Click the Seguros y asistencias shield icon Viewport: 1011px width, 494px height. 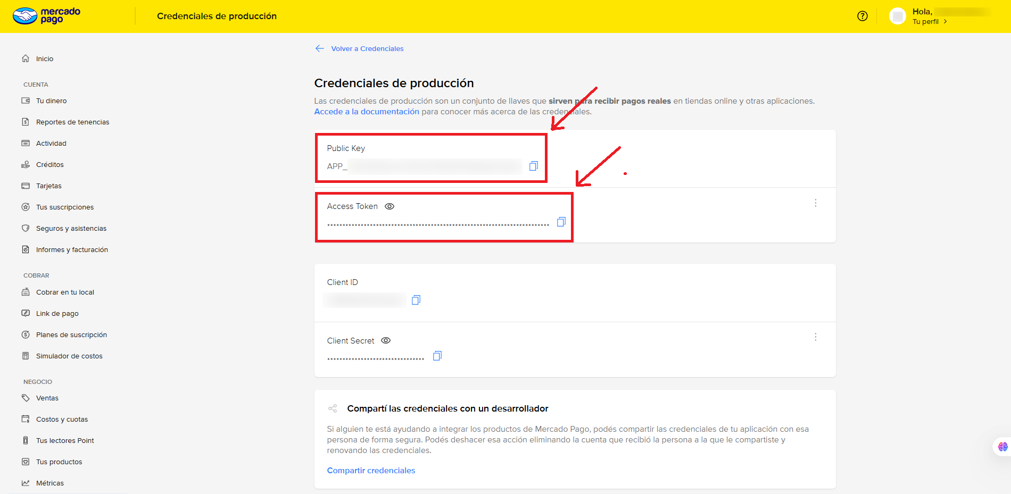pos(26,228)
